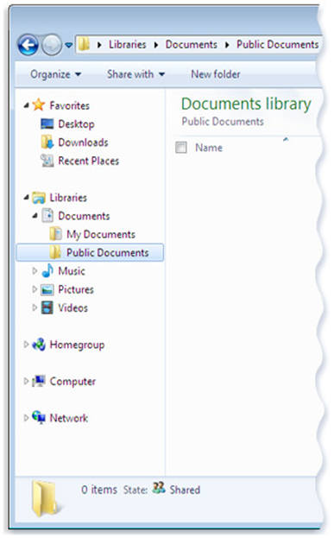Click the Documents library icon
Image resolution: width=334 pixels, height=538 pixels.
[x=47, y=216]
